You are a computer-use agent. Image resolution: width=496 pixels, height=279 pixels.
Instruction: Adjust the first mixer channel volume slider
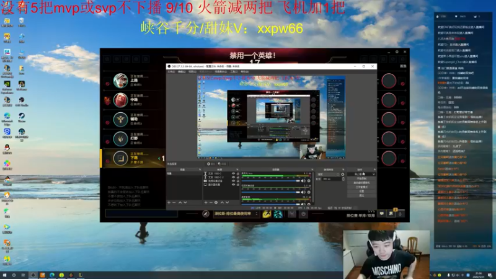[x=270, y=181]
